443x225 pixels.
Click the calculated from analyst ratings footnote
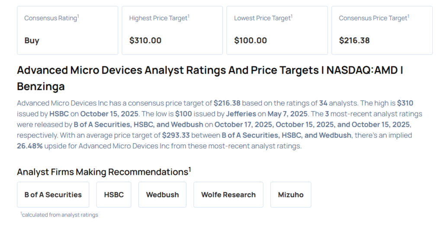click(60, 215)
